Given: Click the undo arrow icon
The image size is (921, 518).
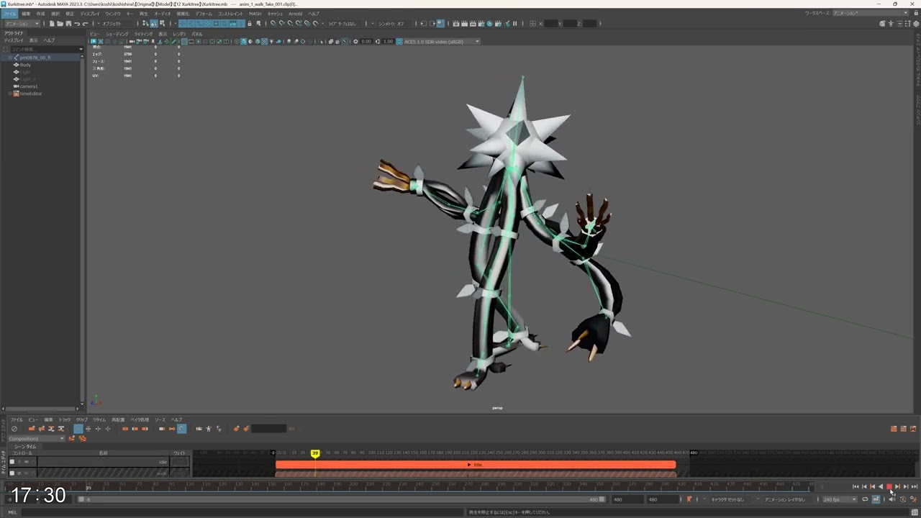Looking at the screenshot, I should 77,24.
